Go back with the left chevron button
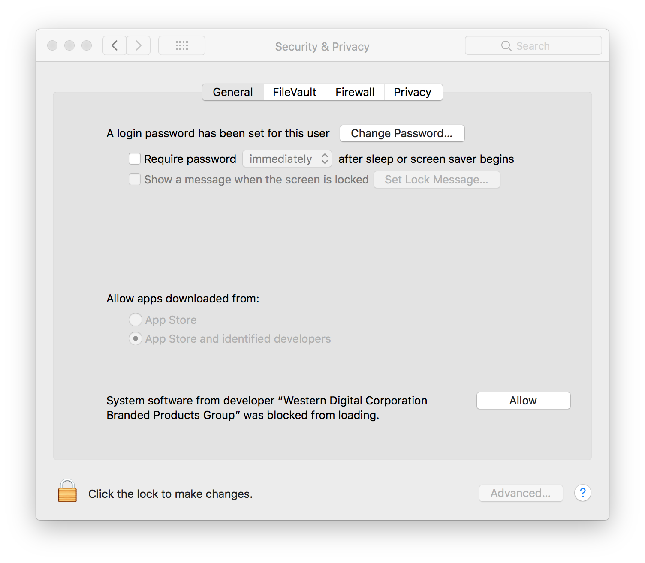 [x=115, y=45]
